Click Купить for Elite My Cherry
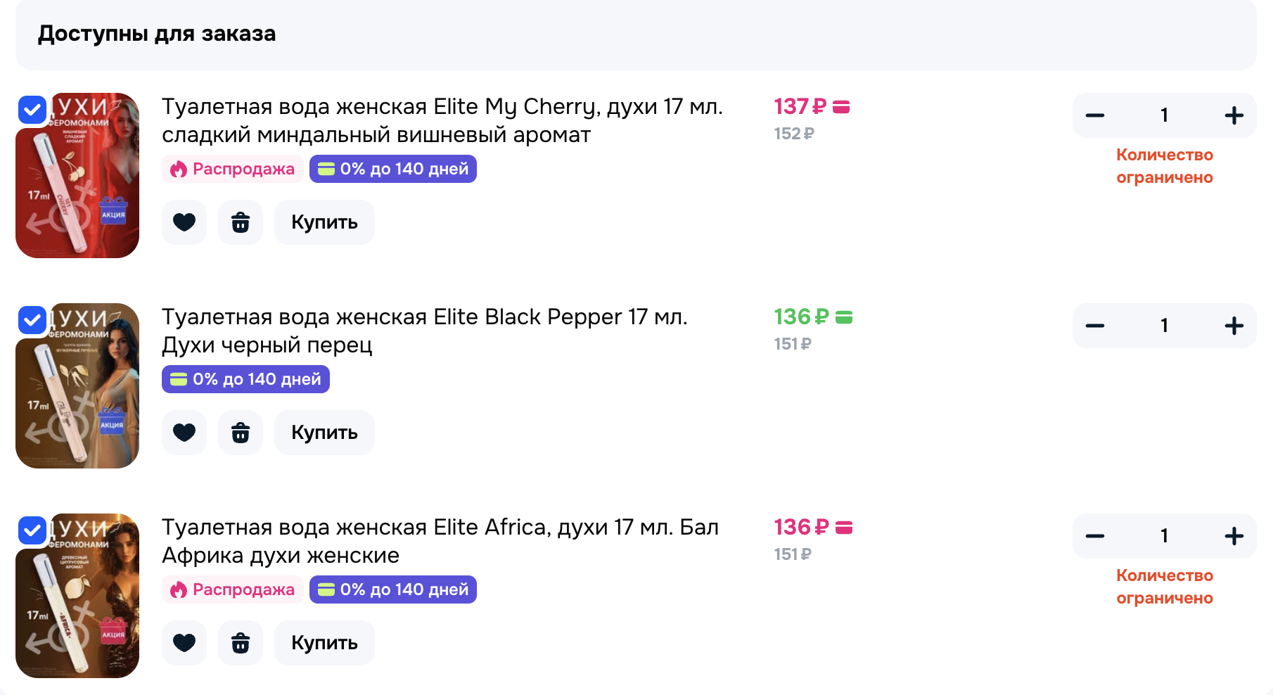 (324, 222)
